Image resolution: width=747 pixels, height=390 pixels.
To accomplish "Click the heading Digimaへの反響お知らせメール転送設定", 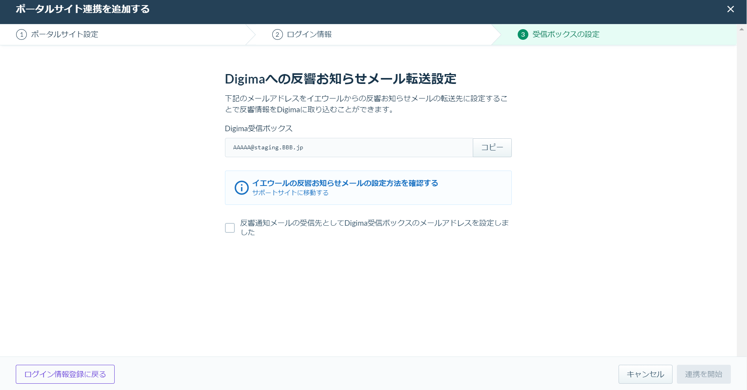I will tap(340, 79).
